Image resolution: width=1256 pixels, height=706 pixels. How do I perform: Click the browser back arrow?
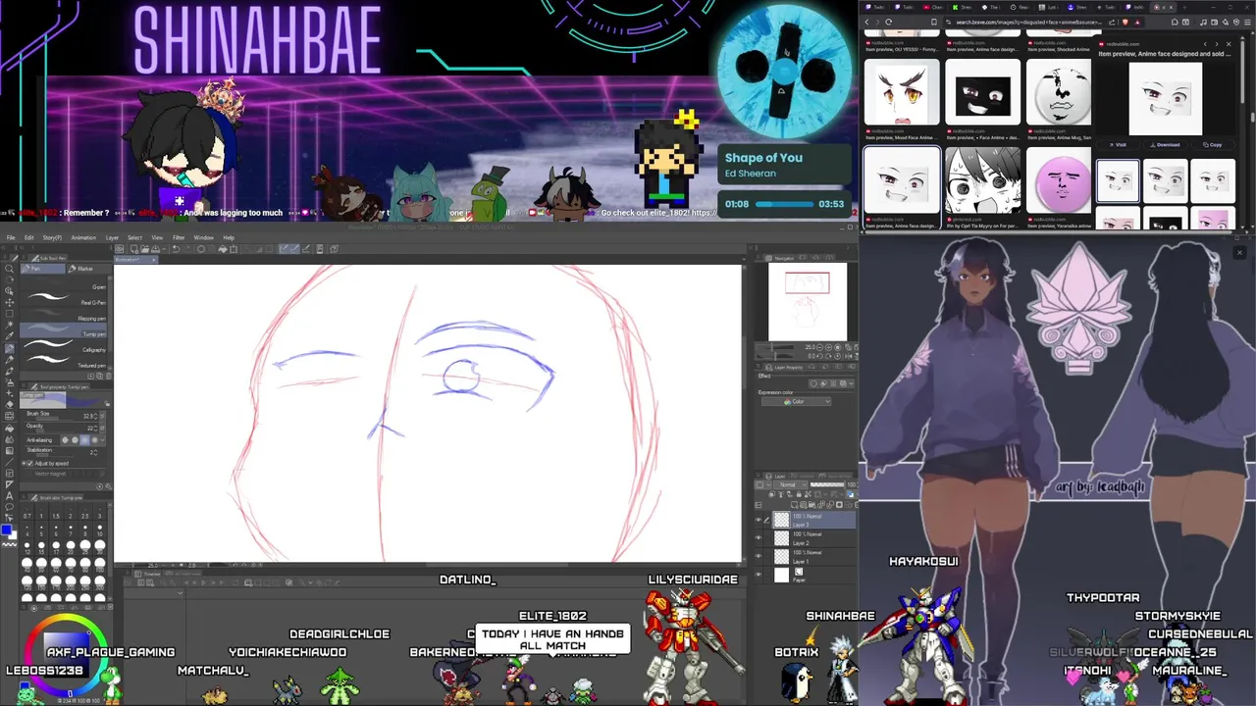(x=866, y=22)
